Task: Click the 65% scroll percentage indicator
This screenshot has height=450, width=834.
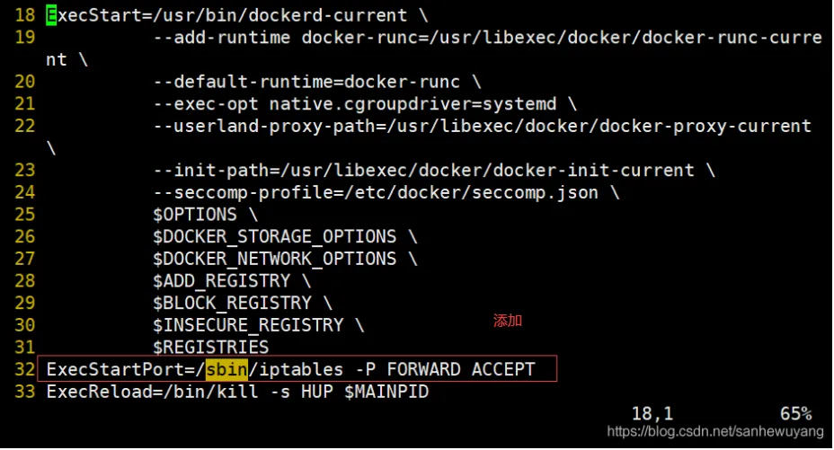Action: pos(795,413)
